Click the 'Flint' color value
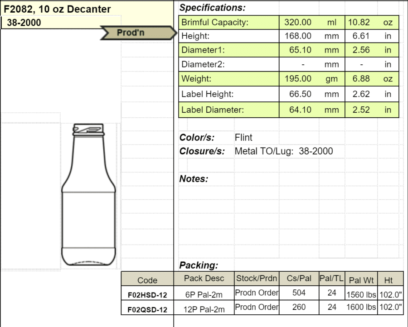 (243, 138)
